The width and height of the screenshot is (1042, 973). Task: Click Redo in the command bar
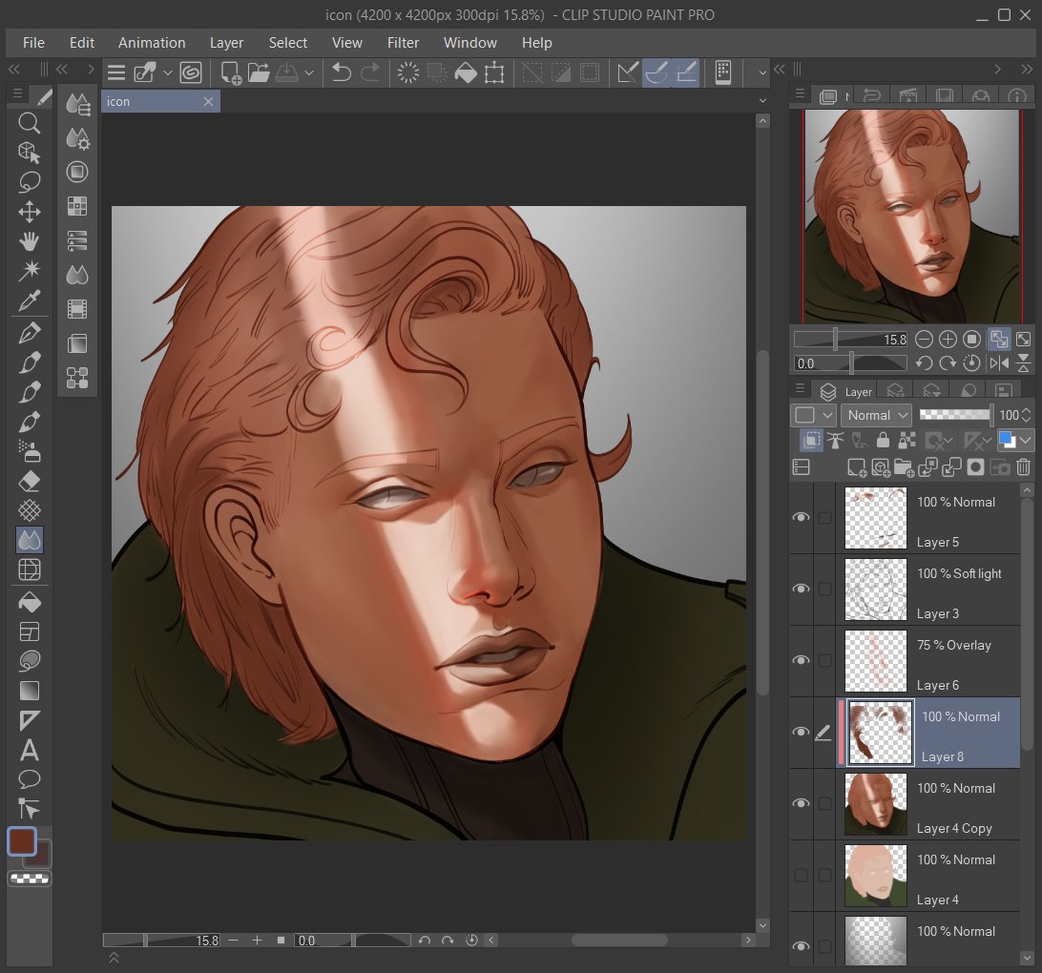[x=370, y=72]
